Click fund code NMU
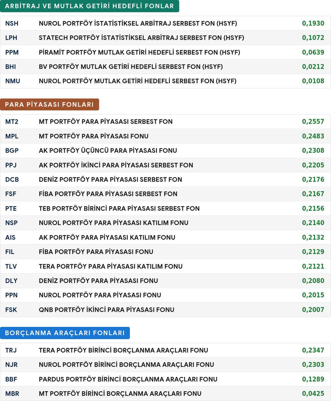Screen dimensions: 331x401 pos(12,81)
